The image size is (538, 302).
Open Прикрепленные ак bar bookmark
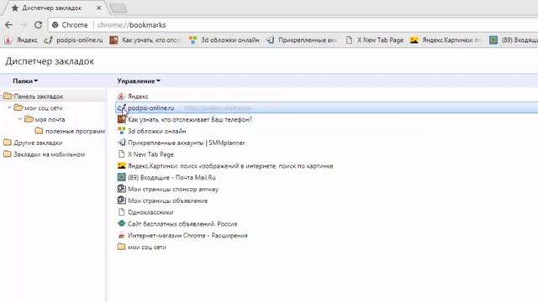click(x=302, y=40)
